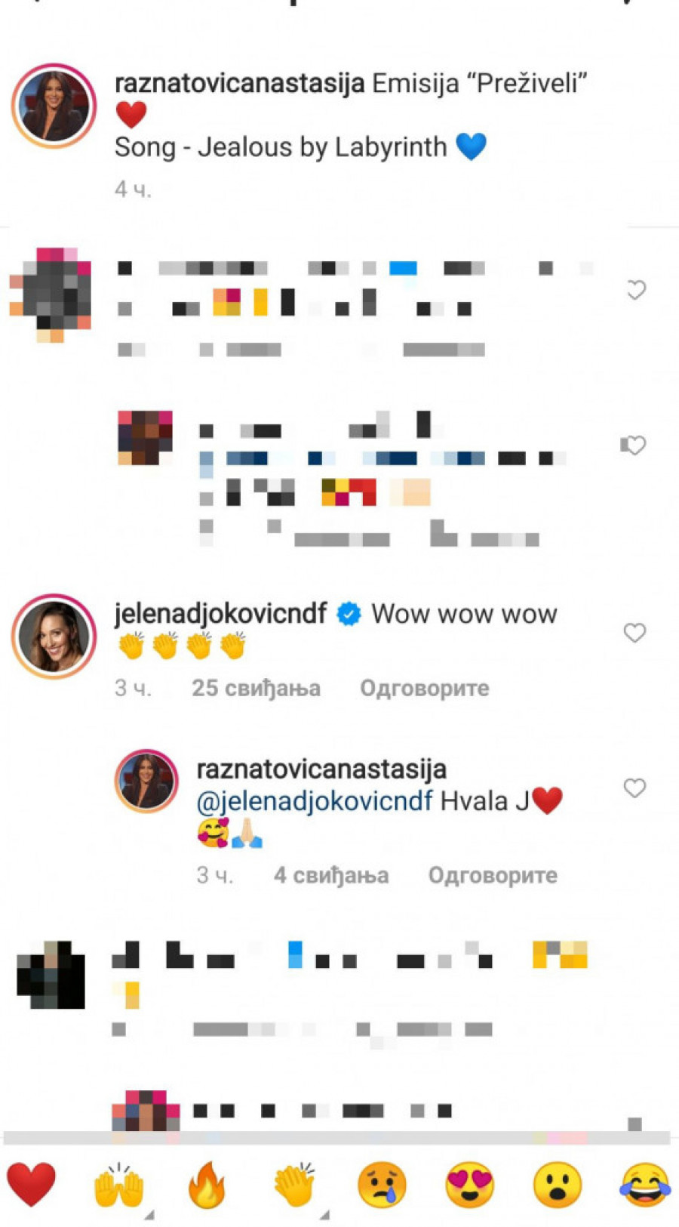Tap the surprised face reaction emoji
This screenshot has width=679, height=1227.
coord(557,1185)
